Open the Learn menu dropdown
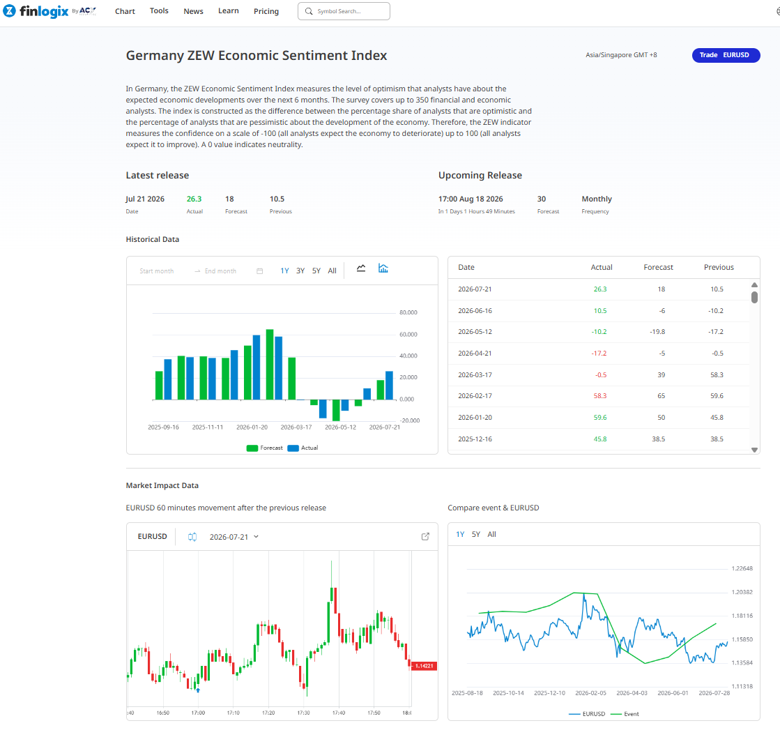 tap(229, 11)
